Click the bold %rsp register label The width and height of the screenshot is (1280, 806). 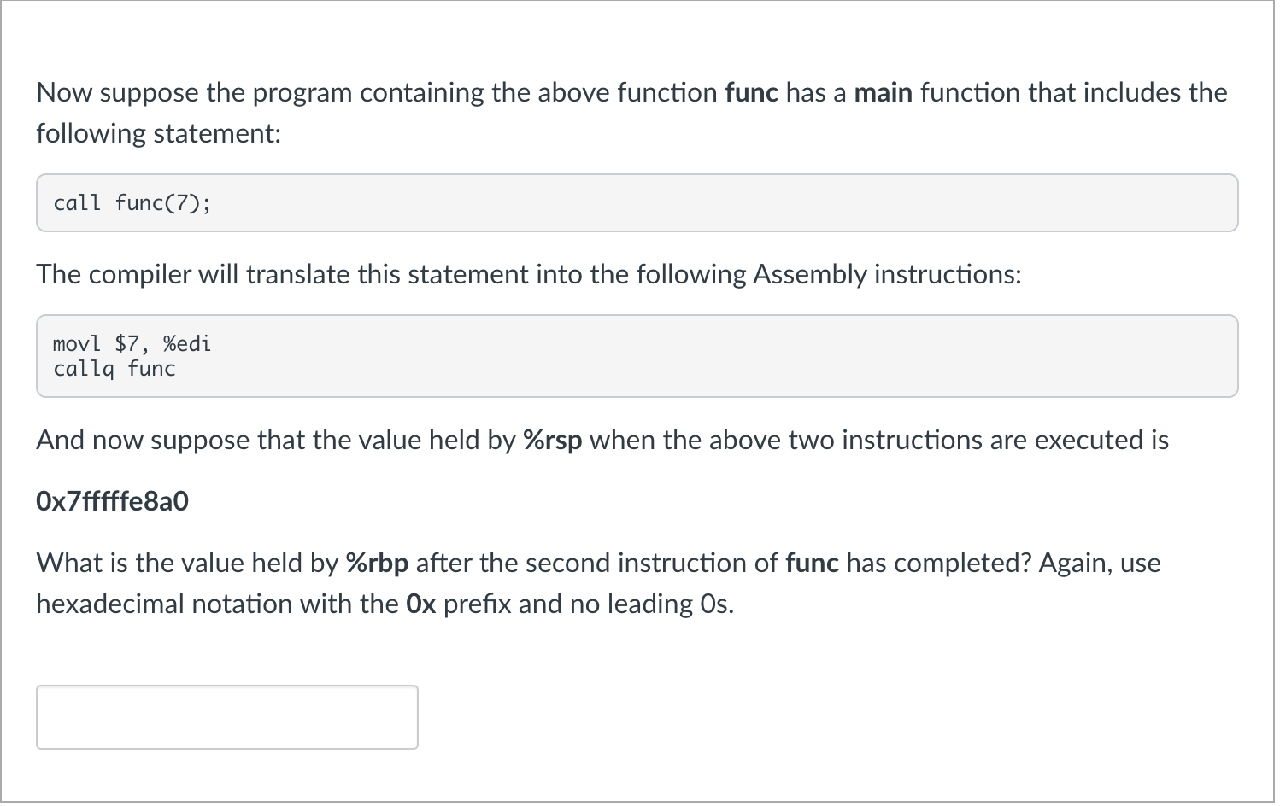pos(552,440)
